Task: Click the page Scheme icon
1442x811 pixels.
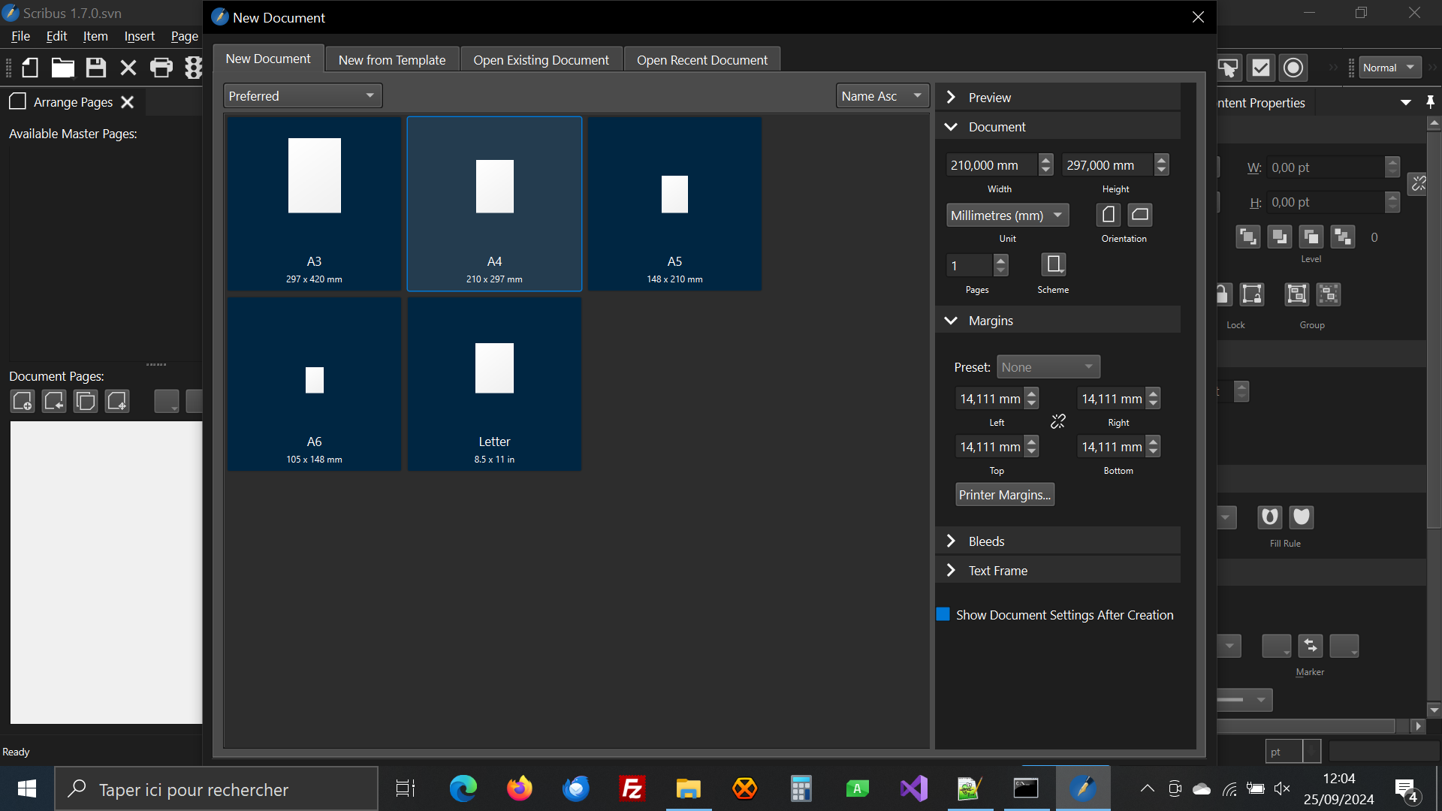Action: click(1053, 264)
